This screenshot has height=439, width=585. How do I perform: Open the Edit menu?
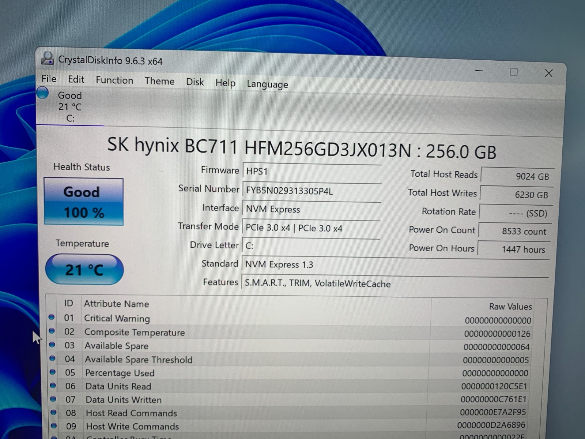coord(76,79)
